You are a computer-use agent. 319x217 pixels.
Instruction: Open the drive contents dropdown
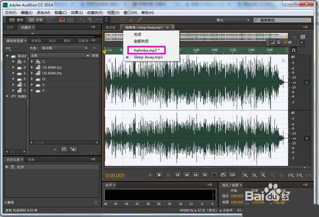64,48
